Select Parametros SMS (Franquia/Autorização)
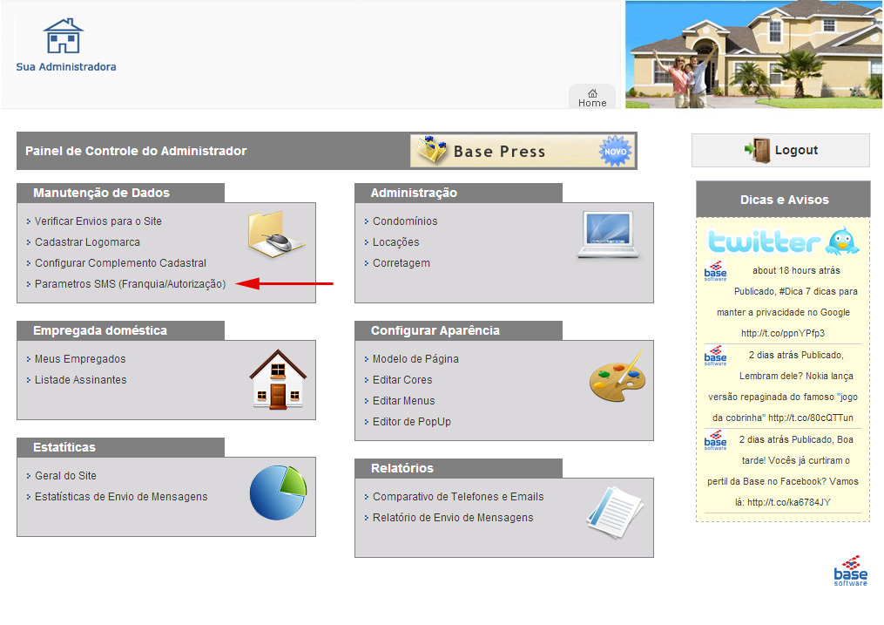Screen dimensions: 884x625 coord(130,284)
